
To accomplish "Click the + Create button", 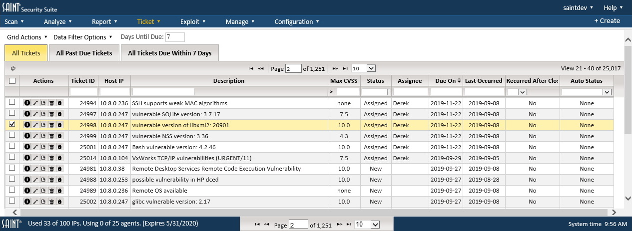I will pyautogui.click(x=607, y=21).
